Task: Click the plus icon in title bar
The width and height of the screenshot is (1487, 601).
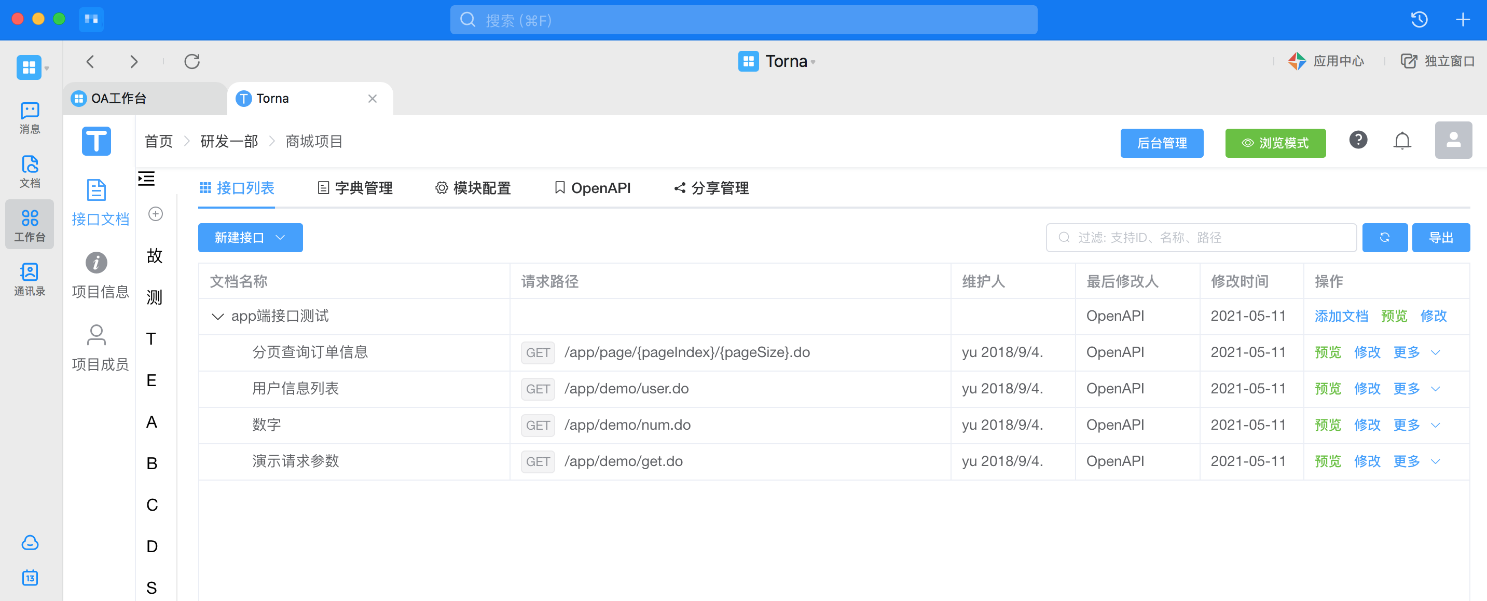Action: 1462,20
